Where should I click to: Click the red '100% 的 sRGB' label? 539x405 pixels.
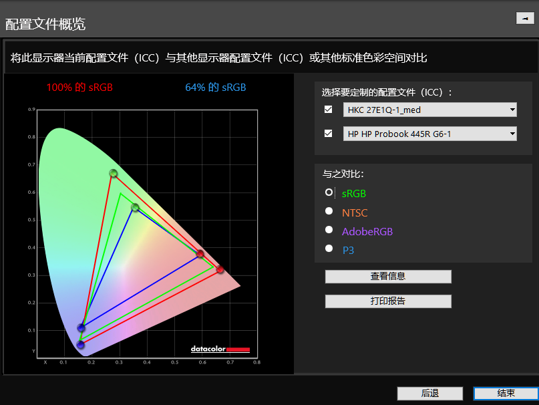point(79,88)
